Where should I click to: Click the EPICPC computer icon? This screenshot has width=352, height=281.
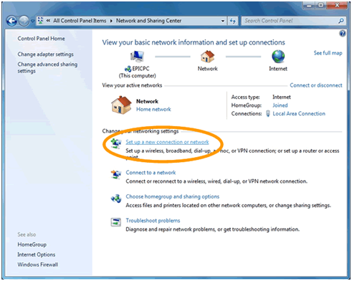137,57
